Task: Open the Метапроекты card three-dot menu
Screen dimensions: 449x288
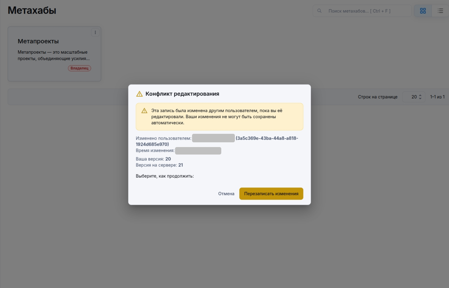Action: 95,32
